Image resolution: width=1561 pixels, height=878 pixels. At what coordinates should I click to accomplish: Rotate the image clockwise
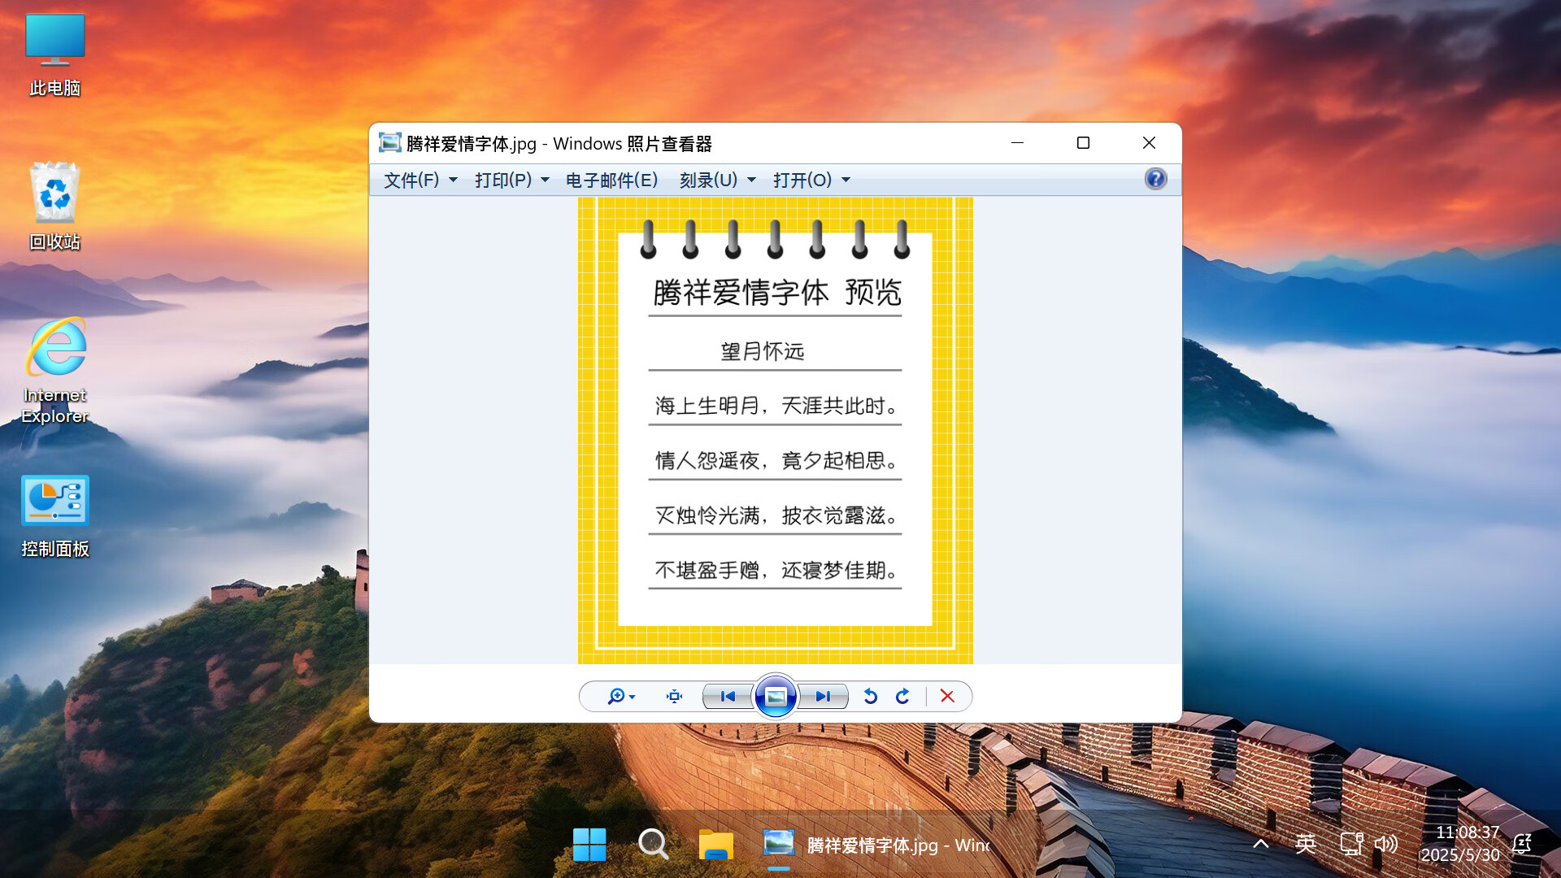click(902, 697)
